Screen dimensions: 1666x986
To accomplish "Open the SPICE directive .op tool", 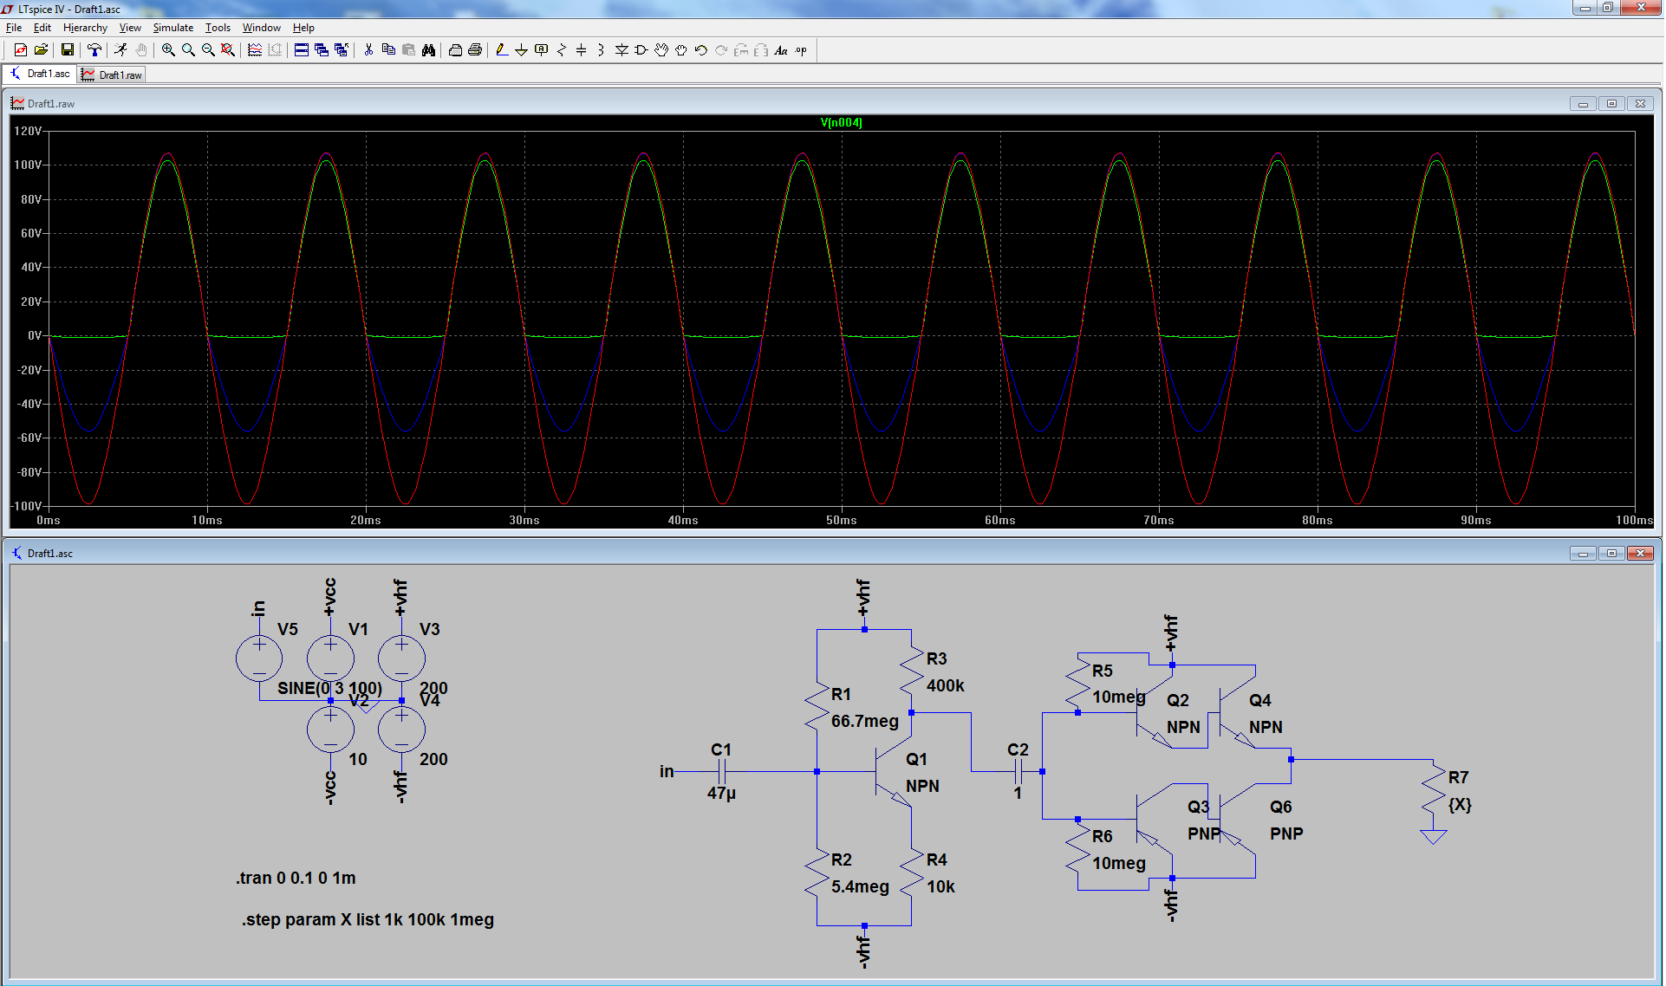I will tap(801, 50).
